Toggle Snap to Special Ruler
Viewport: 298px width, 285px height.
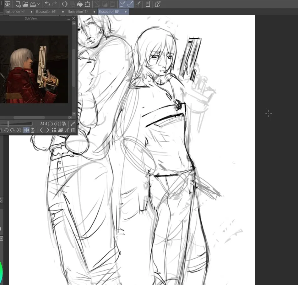coord(130,4)
